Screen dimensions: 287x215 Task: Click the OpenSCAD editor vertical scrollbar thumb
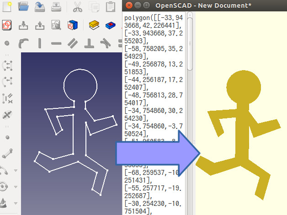pyautogui.click(x=190, y=44)
